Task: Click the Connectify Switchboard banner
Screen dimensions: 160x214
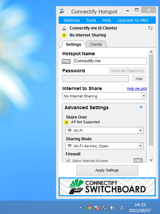Action: [107, 187]
